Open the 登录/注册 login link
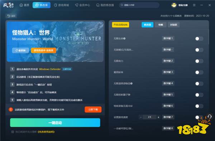The height and width of the screenshot is (141, 215). (x=183, y=5)
